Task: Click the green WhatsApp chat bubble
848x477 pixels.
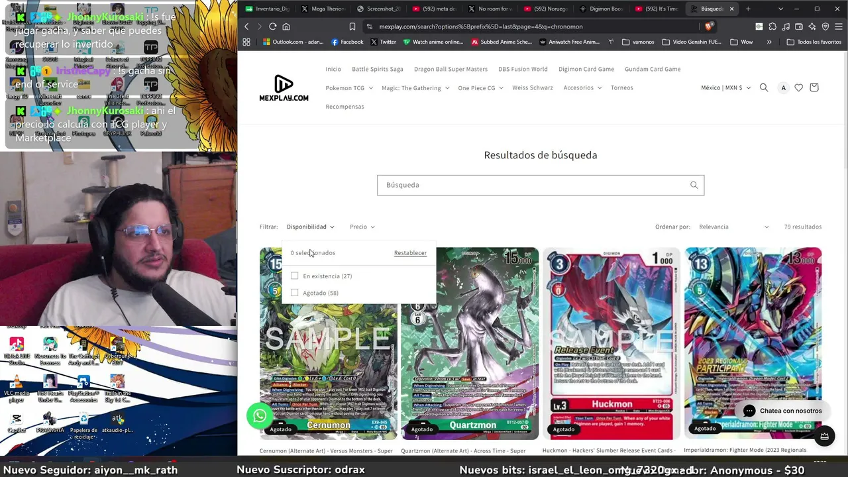Action: [x=260, y=415]
